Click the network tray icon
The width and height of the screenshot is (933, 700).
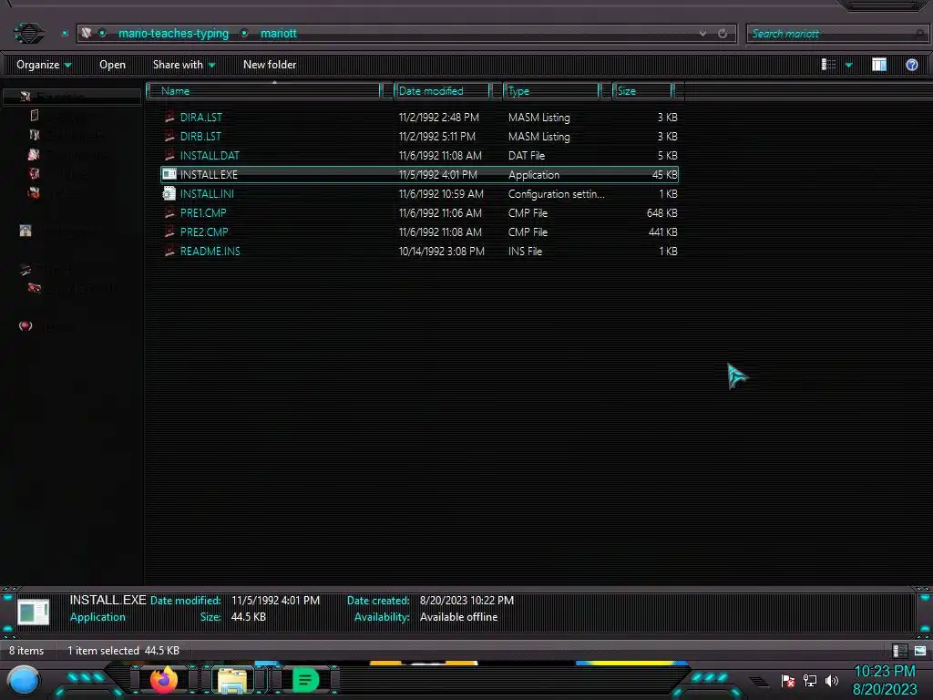(x=810, y=680)
